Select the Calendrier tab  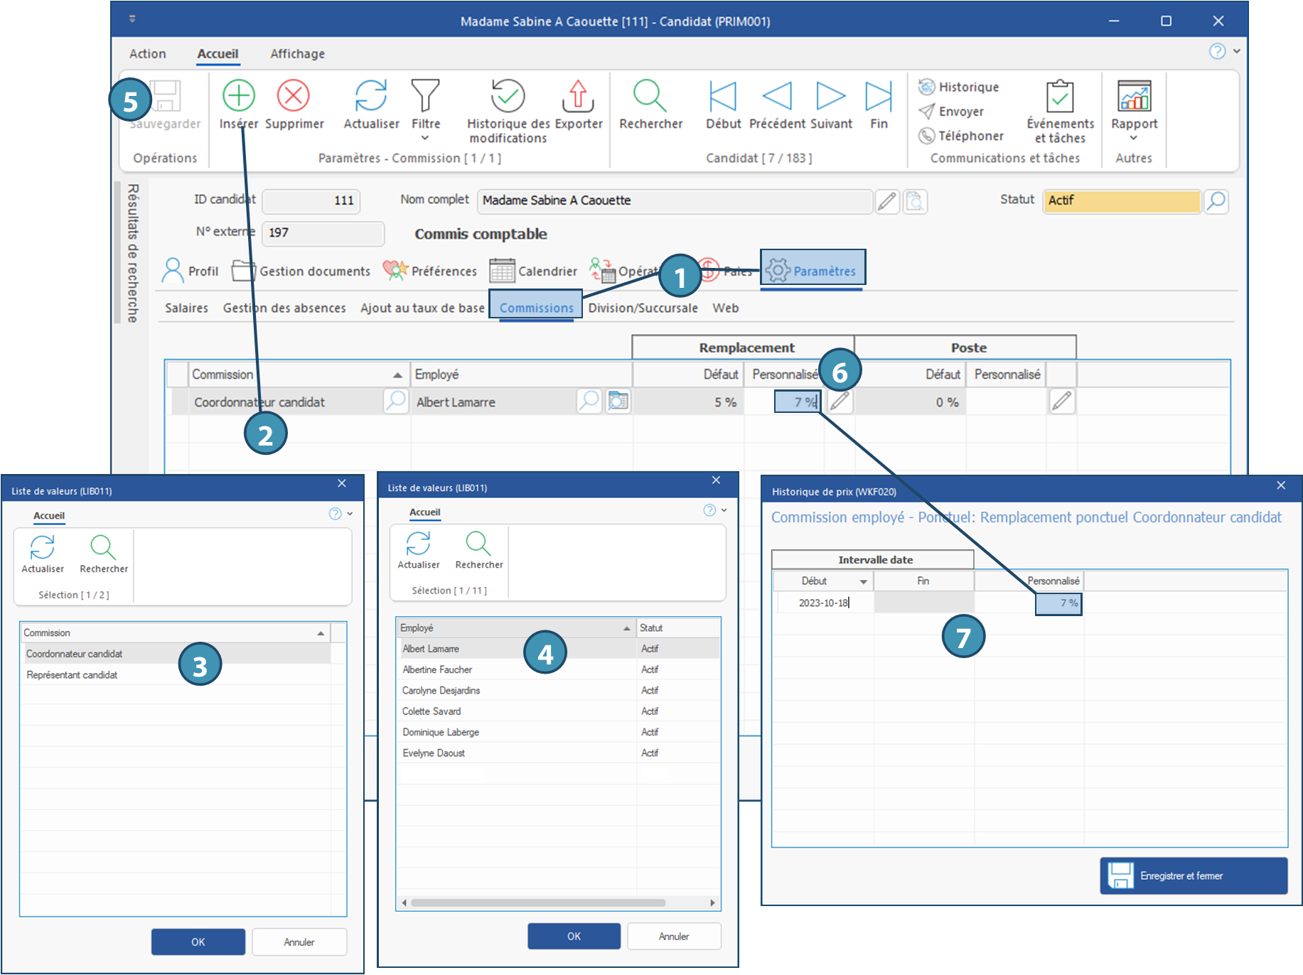[534, 271]
